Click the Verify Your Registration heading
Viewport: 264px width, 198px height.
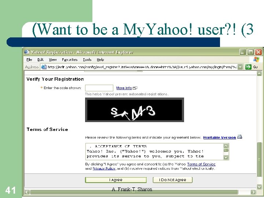pyautogui.click(x=55, y=79)
